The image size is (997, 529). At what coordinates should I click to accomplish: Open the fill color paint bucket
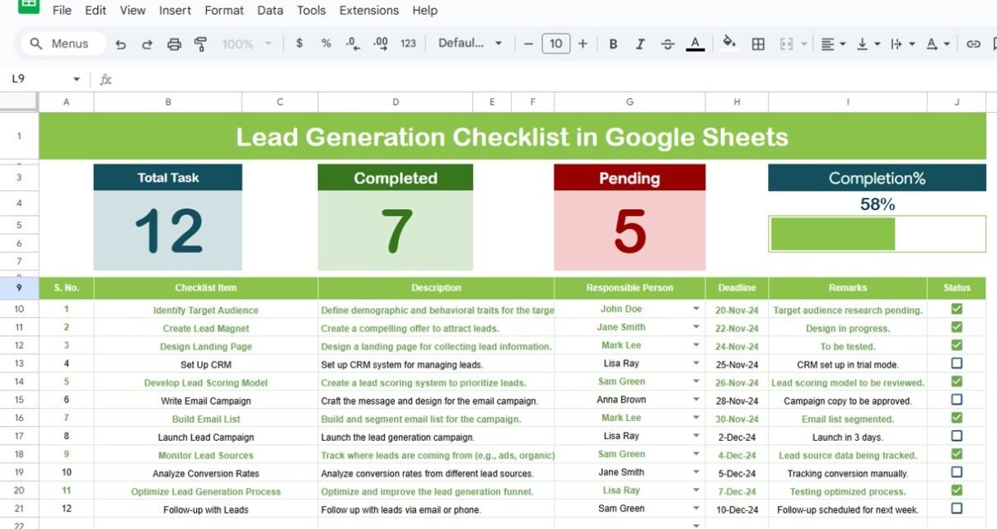coord(729,44)
